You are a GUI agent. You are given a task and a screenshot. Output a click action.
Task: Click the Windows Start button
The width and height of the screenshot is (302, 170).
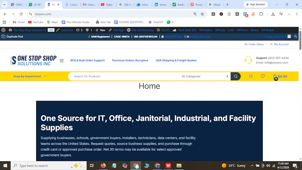(5, 165)
